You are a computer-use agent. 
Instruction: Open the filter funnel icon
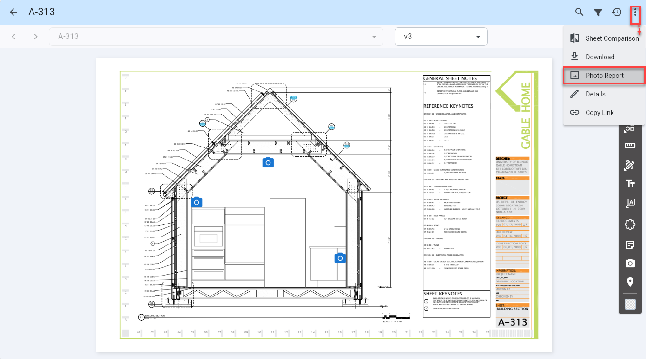(598, 12)
